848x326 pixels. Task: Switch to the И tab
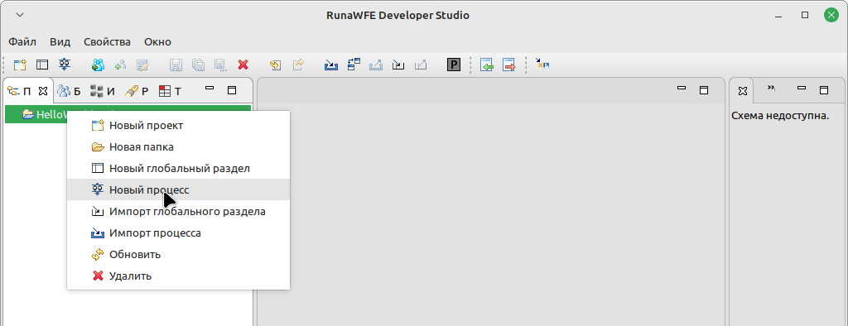[103, 91]
